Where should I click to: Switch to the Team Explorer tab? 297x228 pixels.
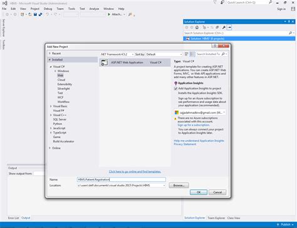pyautogui.click(x=216, y=218)
